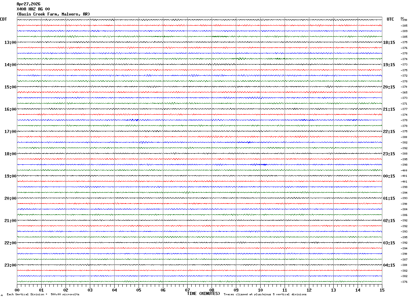Select the 19:00 CDT row label
Image resolution: width=409 pixels, height=299 pixels.
[10, 176]
